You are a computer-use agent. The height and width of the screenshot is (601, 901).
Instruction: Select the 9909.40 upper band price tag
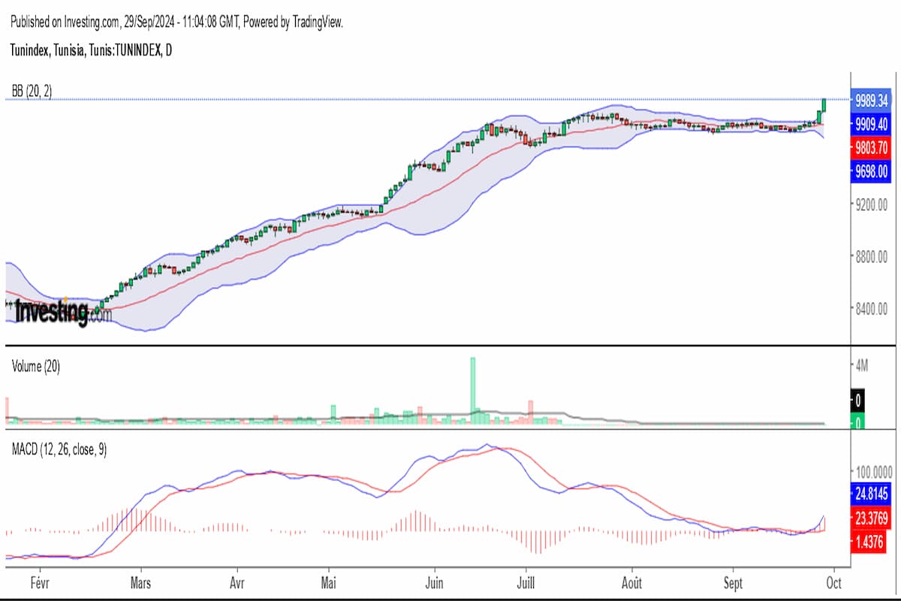click(871, 123)
